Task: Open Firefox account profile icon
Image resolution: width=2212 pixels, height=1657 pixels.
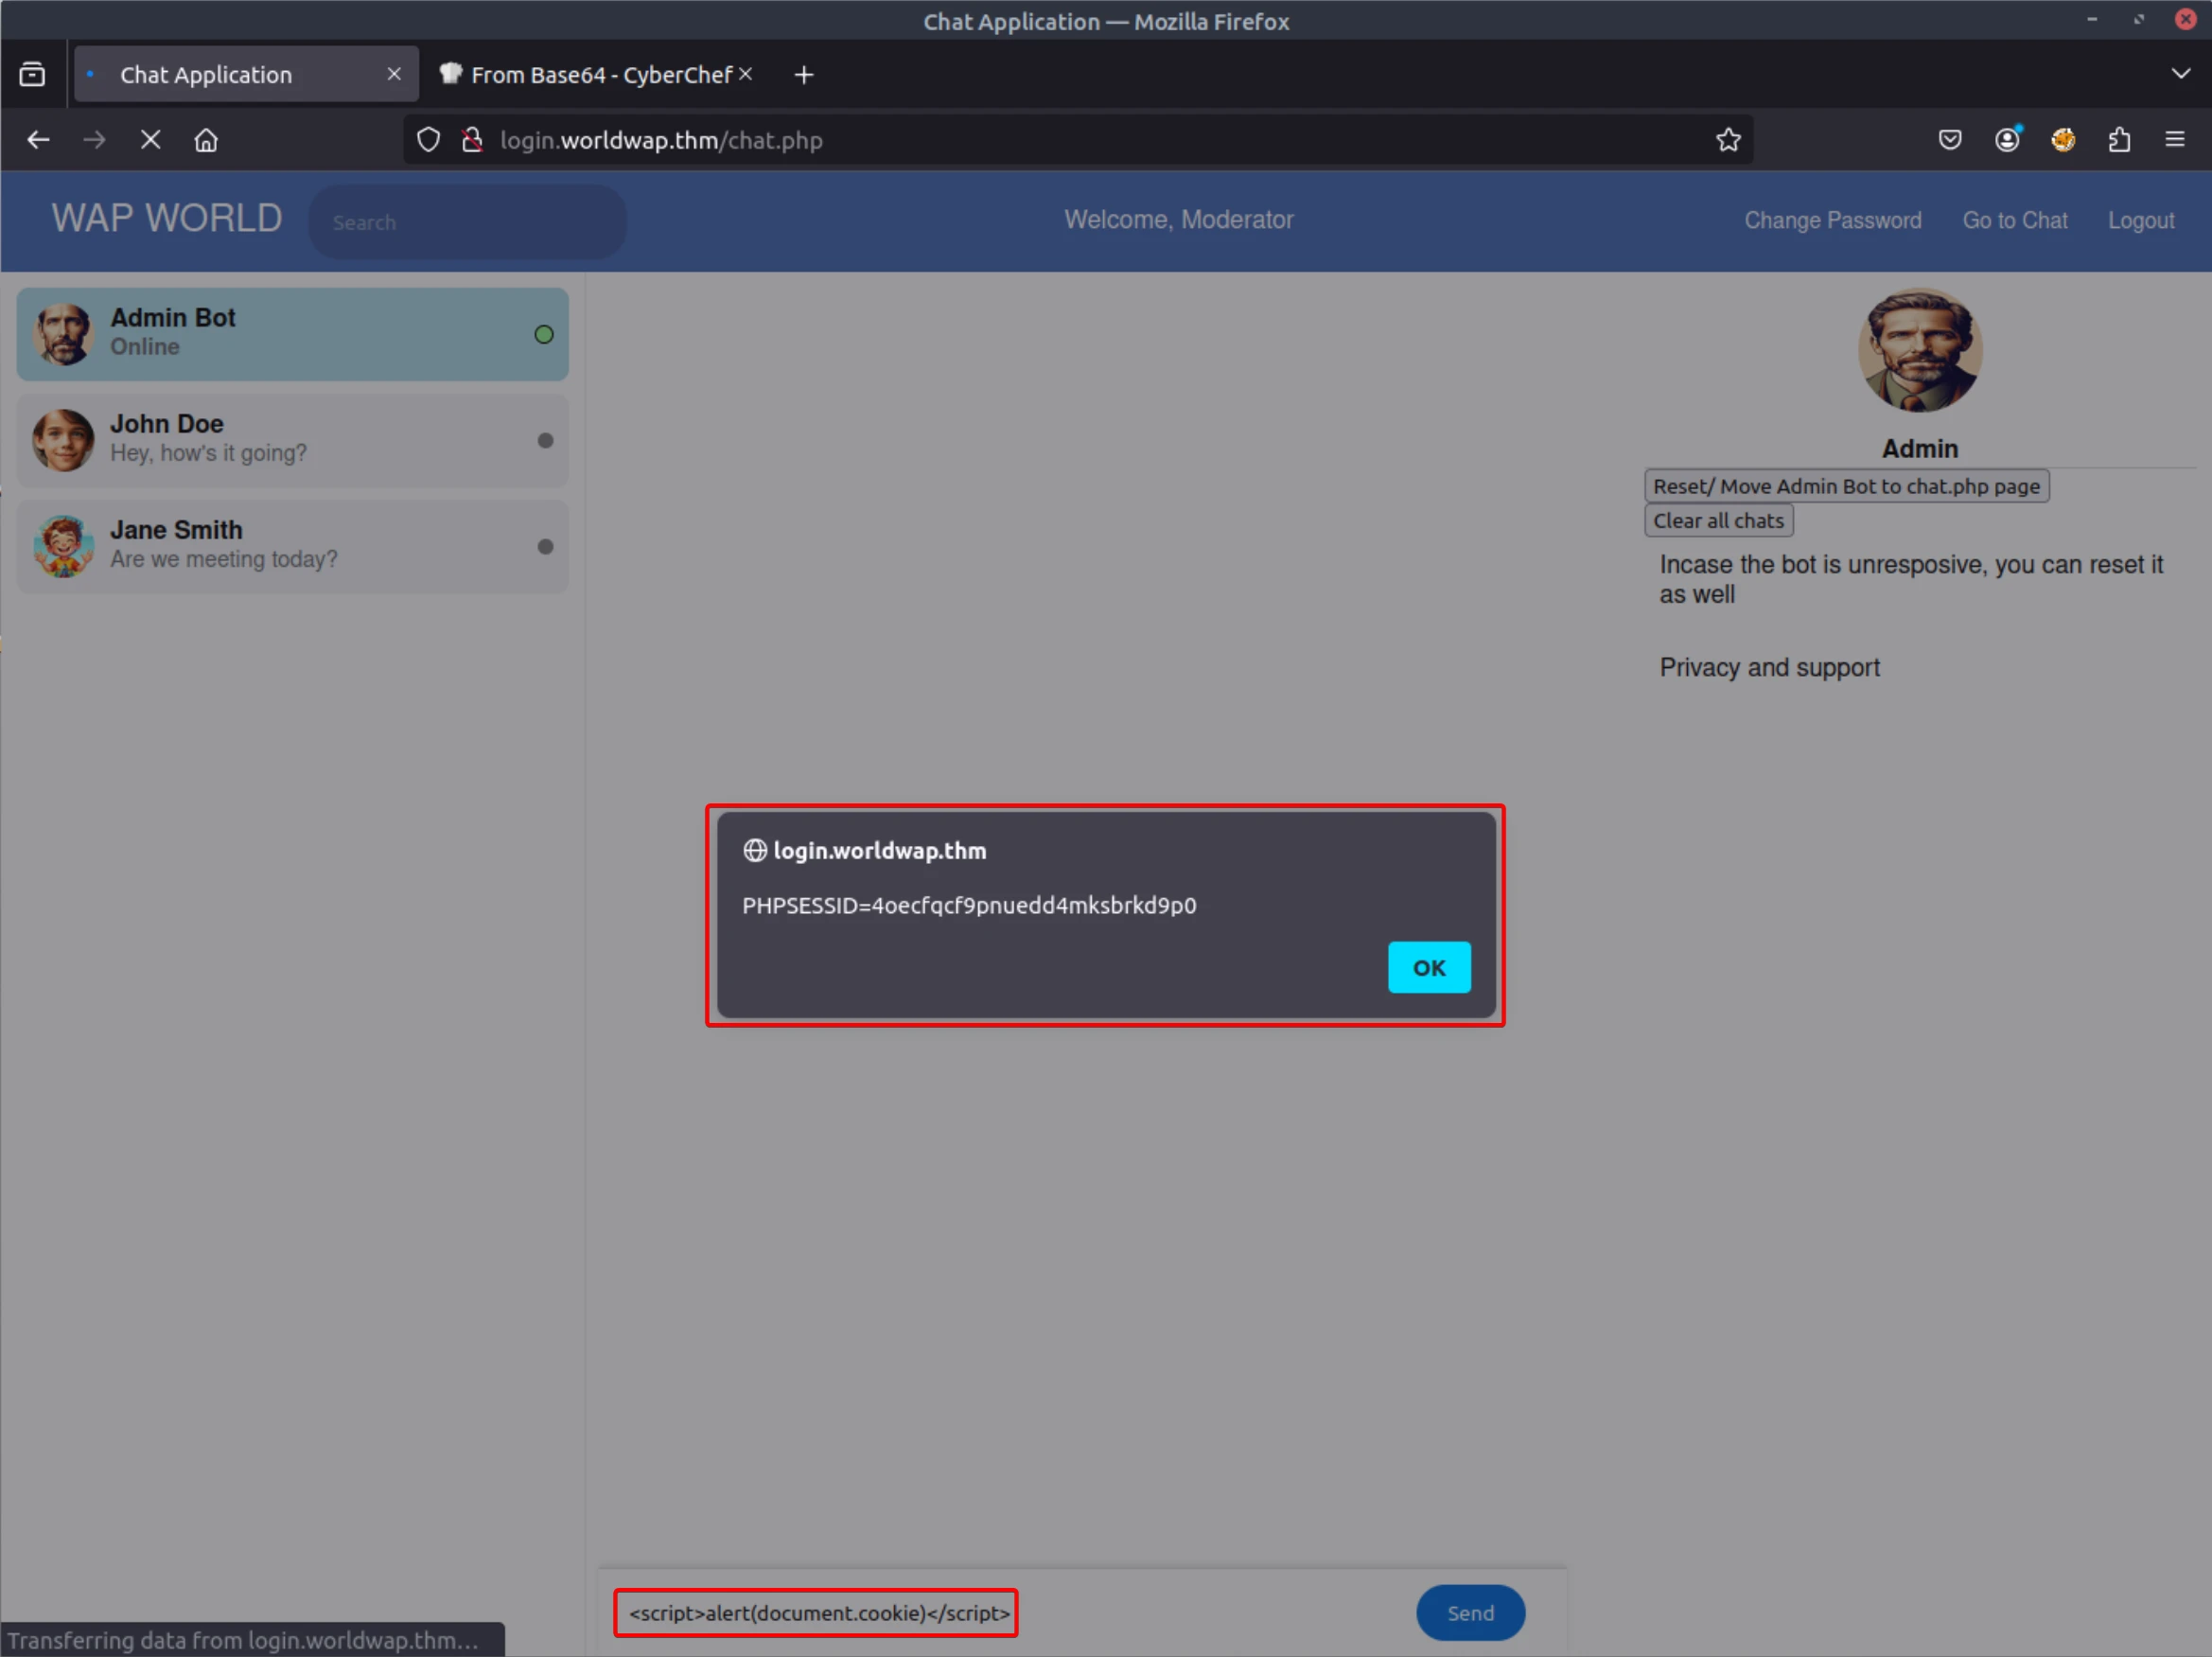Action: coord(2006,140)
